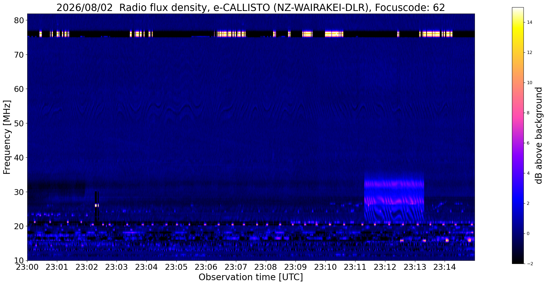Click the 23:03 time tick label
Screen dimensions: 547x285
117,267
